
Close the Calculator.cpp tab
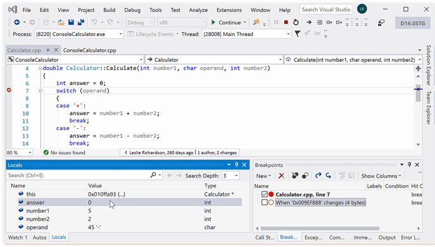(x=56, y=50)
